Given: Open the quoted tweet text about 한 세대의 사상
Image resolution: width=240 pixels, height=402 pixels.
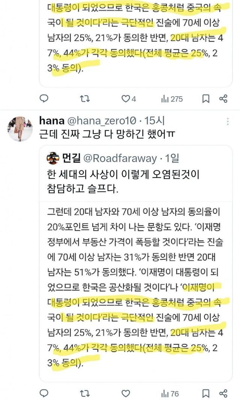Looking at the screenshot, I should [x=123, y=182].
